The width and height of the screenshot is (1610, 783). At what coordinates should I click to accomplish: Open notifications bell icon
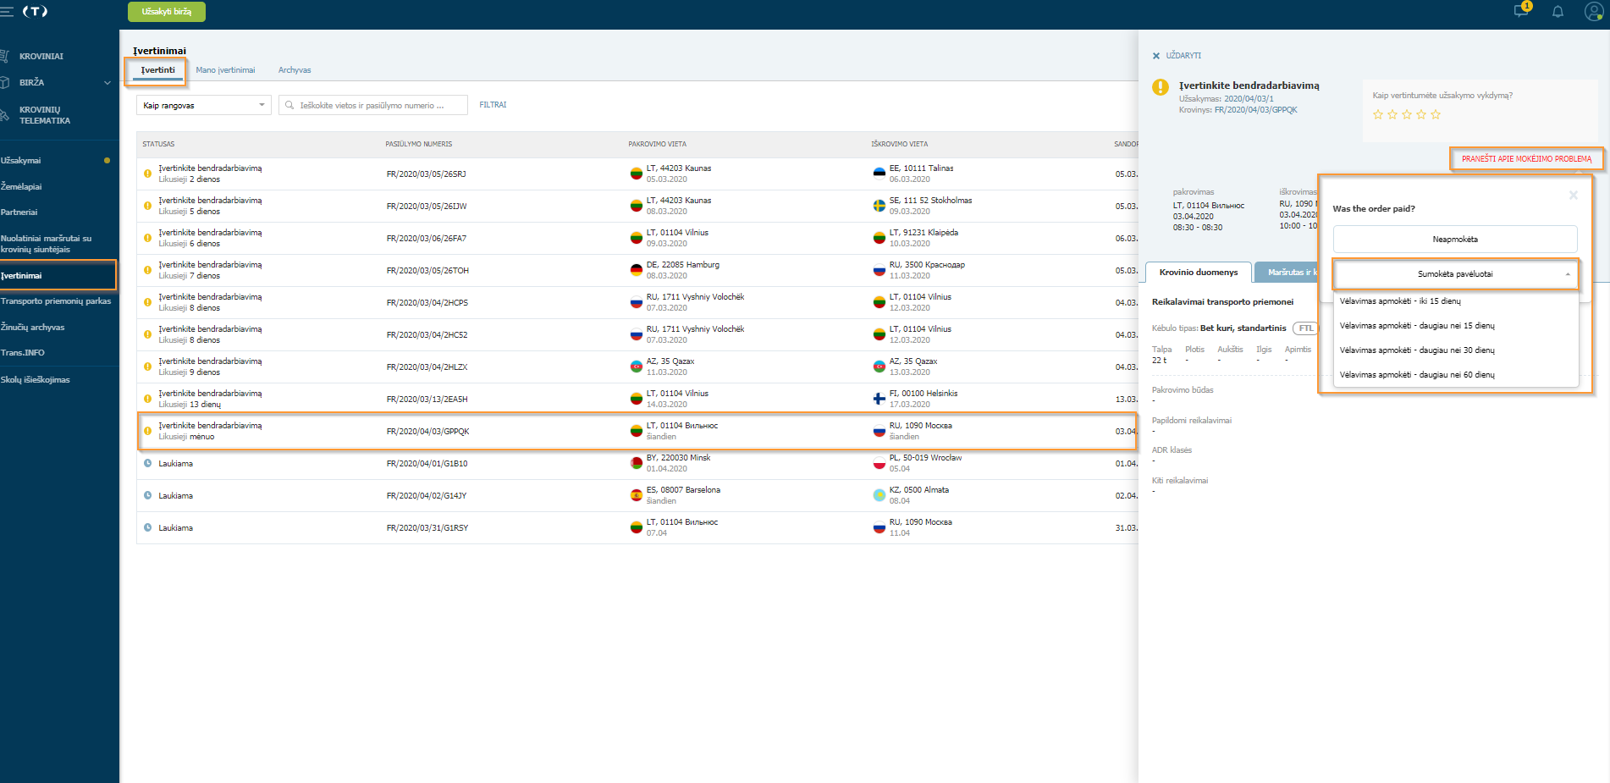click(x=1558, y=12)
